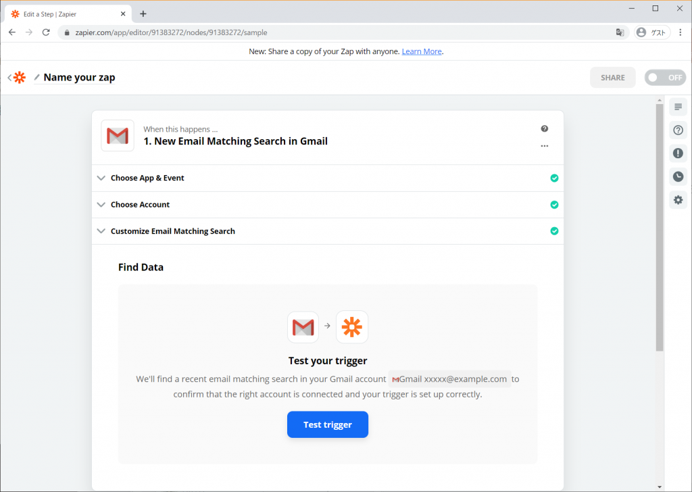Viewport: 692px width, 492px height.
Task: Open the settings gear in sidebar
Action: [x=678, y=200]
